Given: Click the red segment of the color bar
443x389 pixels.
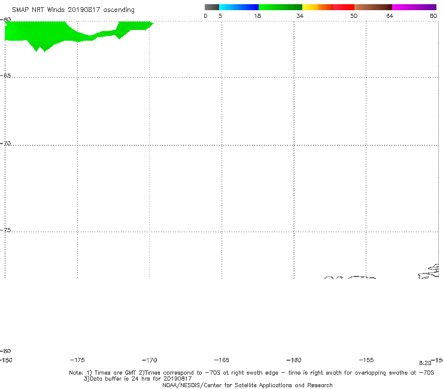Looking at the screenshot, I should click(344, 7).
